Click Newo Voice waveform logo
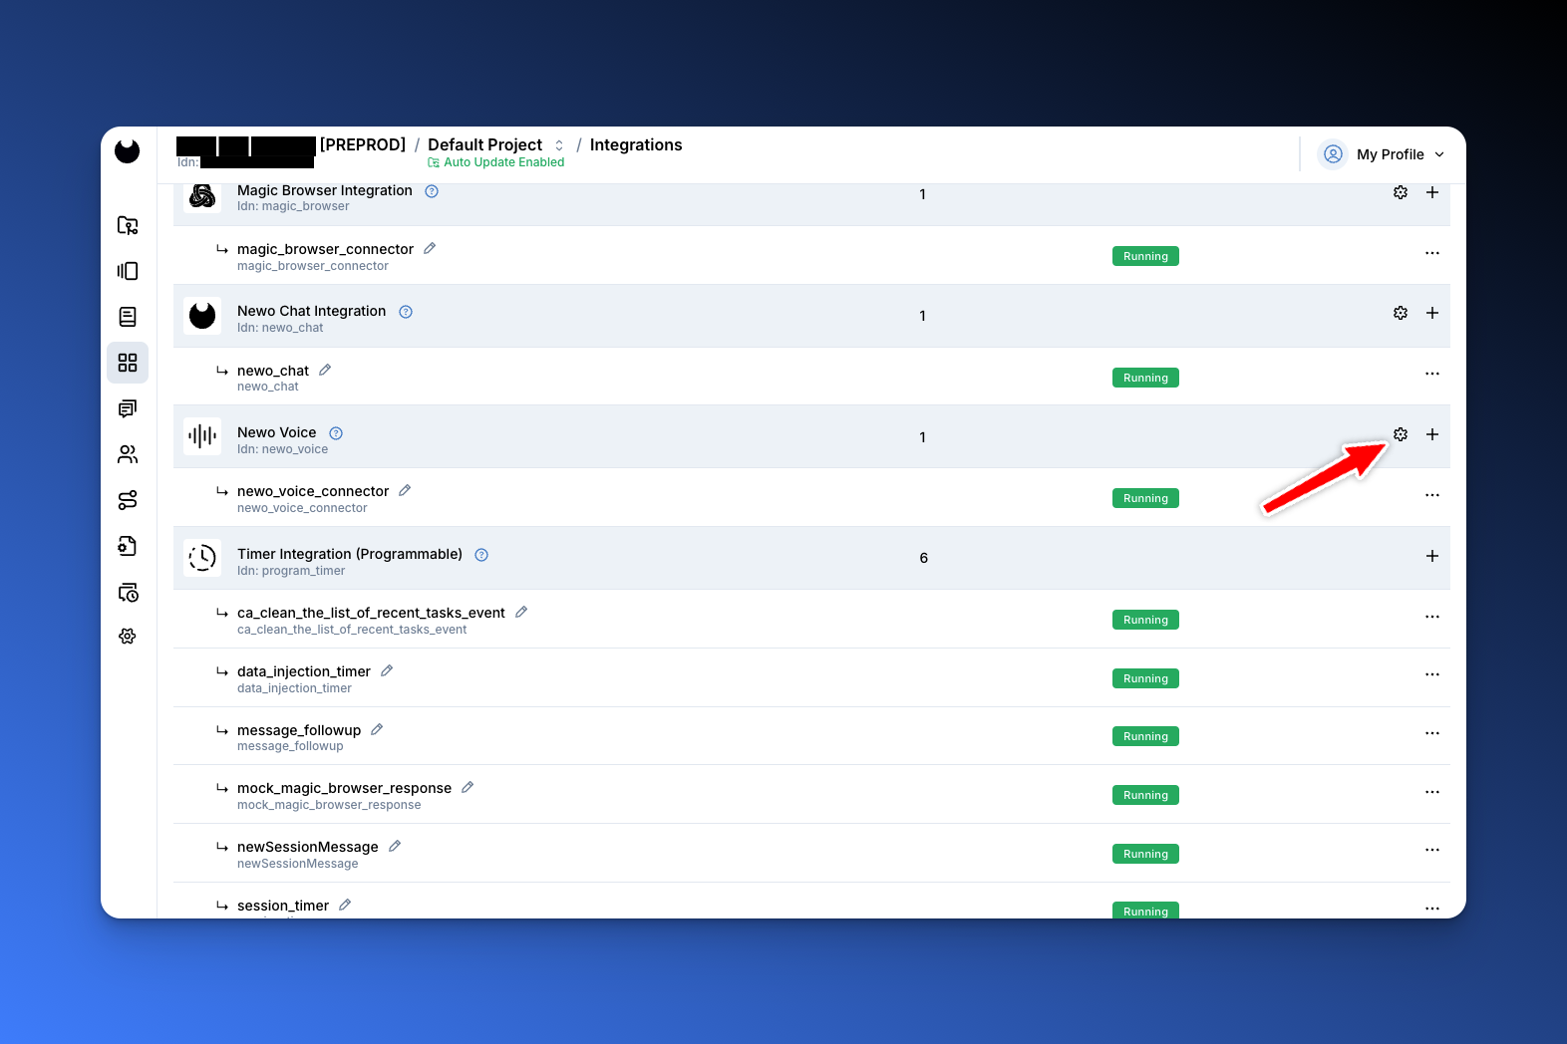The height and width of the screenshot is (1044, 1567). pyautogui.click(x=202, y=436)
